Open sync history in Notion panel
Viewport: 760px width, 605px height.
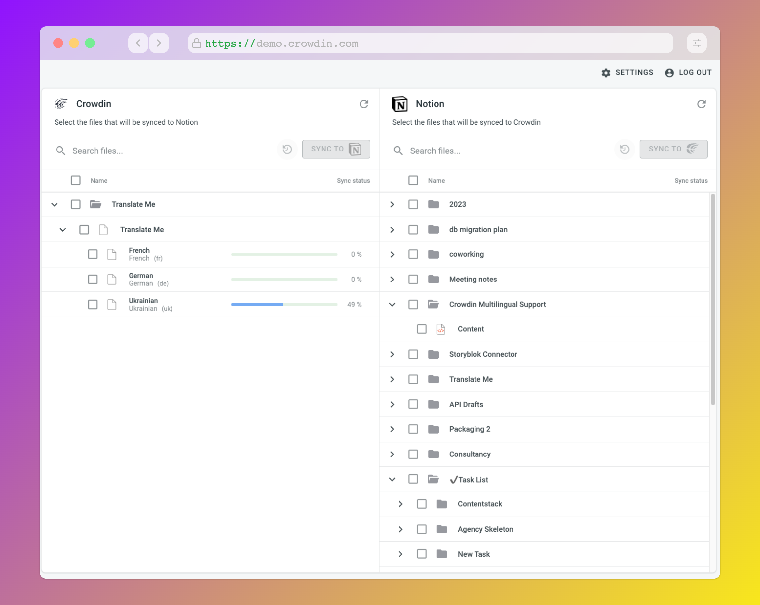coord(624,149)
